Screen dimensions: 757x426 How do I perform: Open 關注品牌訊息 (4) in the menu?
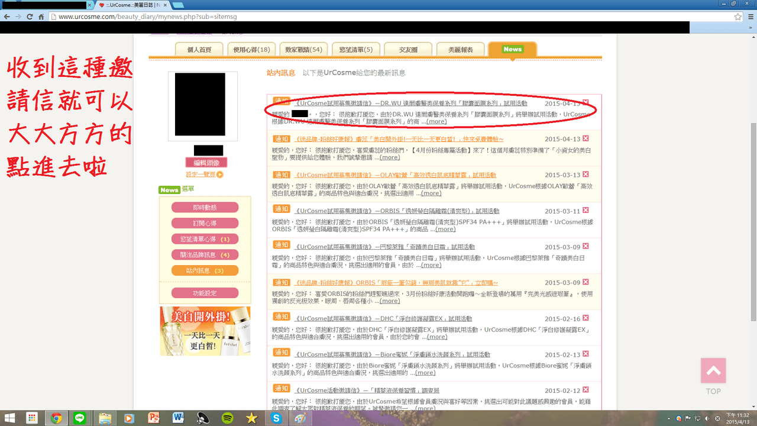205,255
